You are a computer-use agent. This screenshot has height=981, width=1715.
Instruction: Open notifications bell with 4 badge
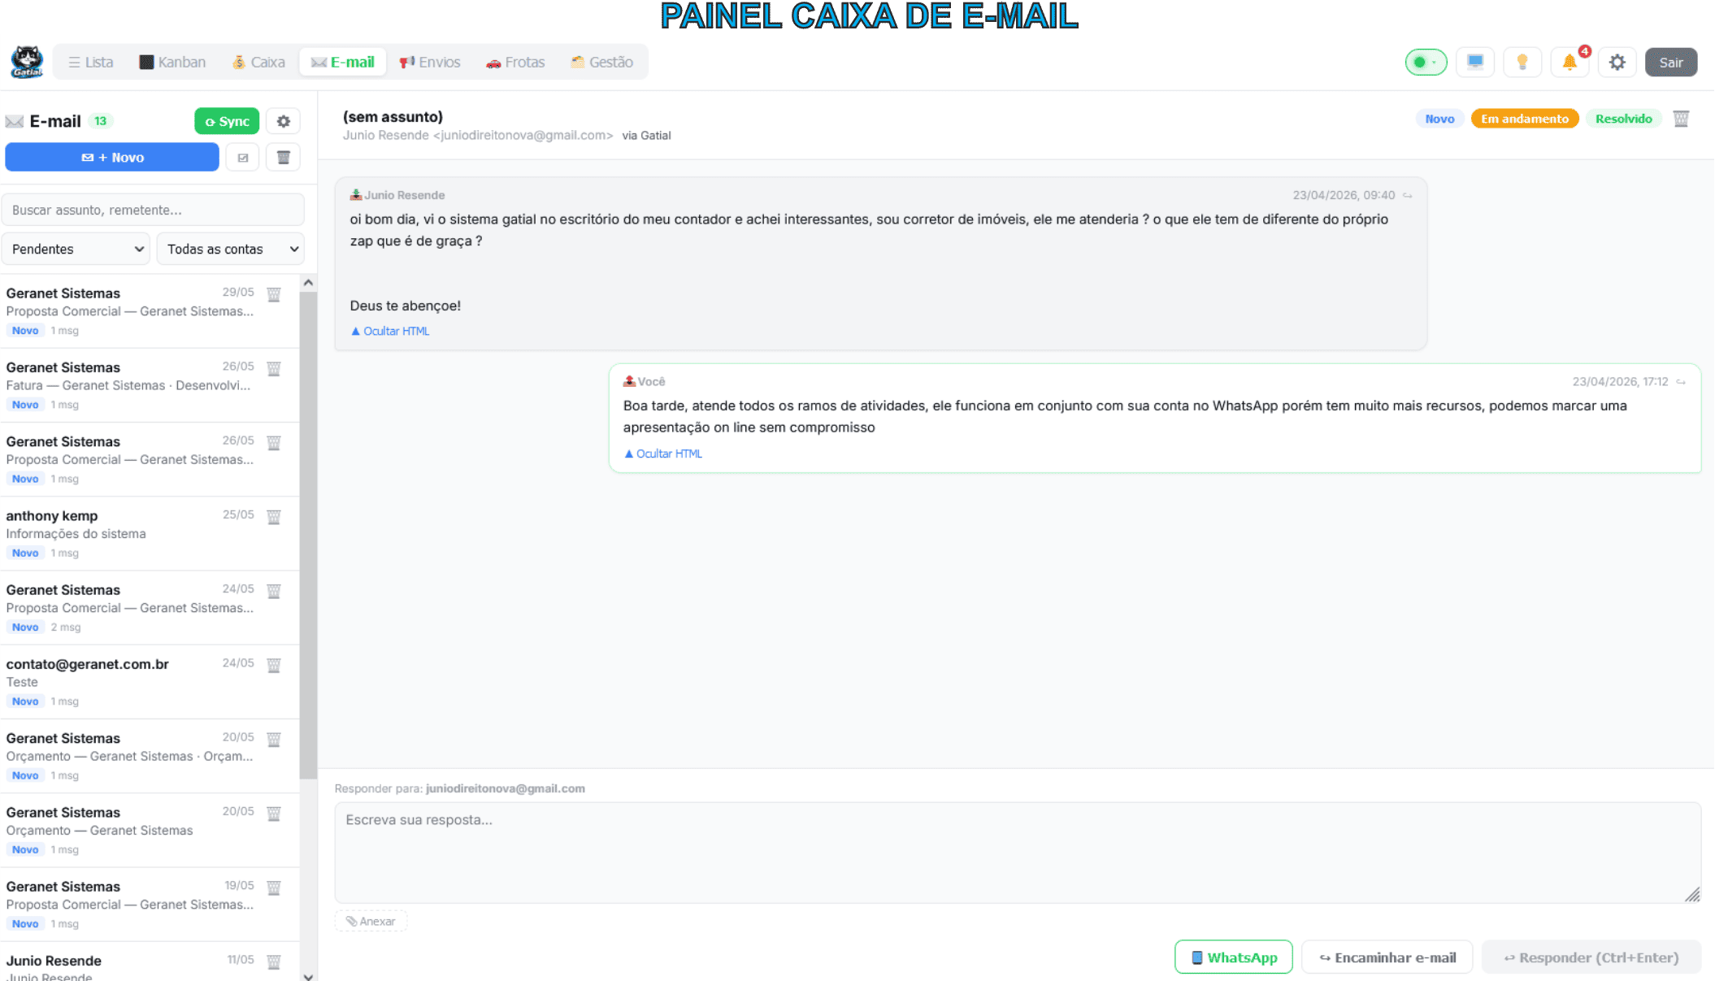click(1570, 62)
